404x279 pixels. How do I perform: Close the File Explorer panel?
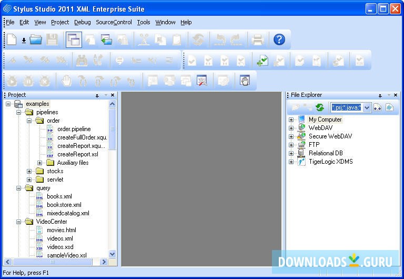396,95
